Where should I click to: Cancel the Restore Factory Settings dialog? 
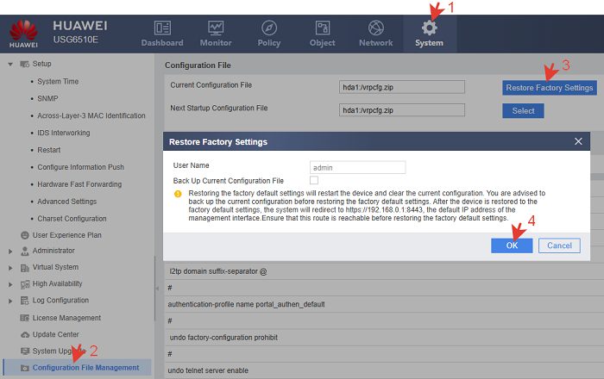559,245
